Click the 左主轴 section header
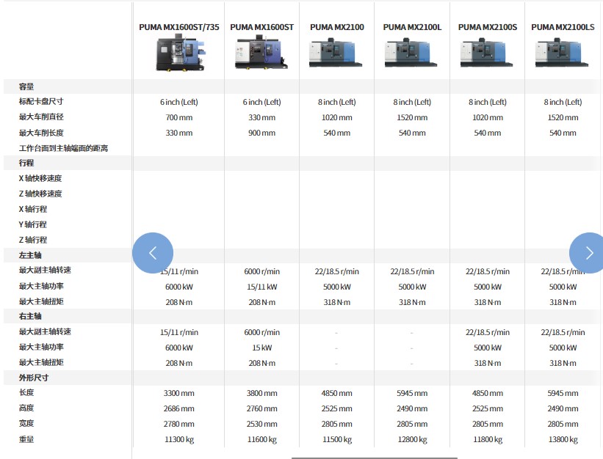Screen dimensions: 603x459 click(30, 255)
